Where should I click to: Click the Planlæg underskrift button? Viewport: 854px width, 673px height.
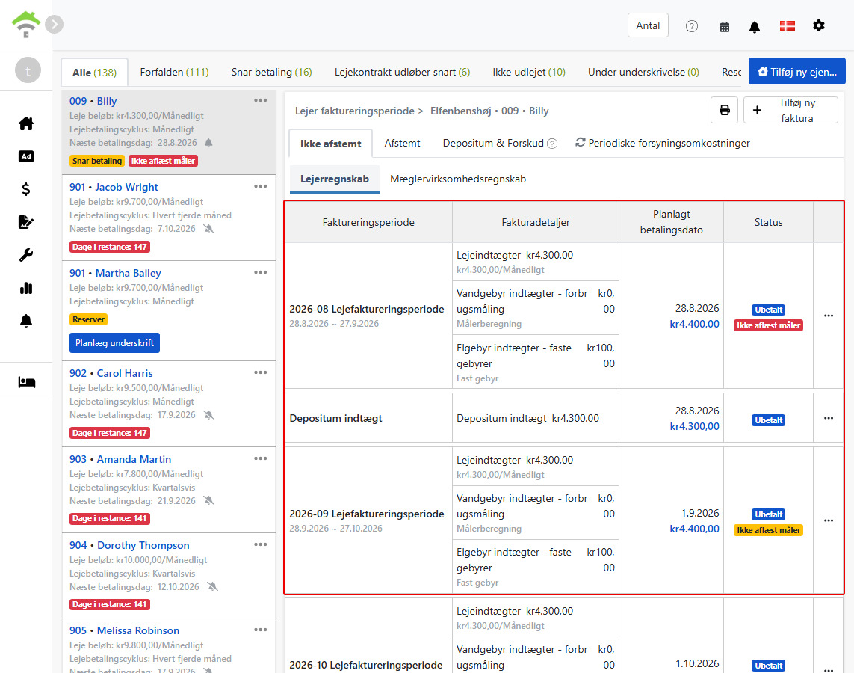(114, 342)
